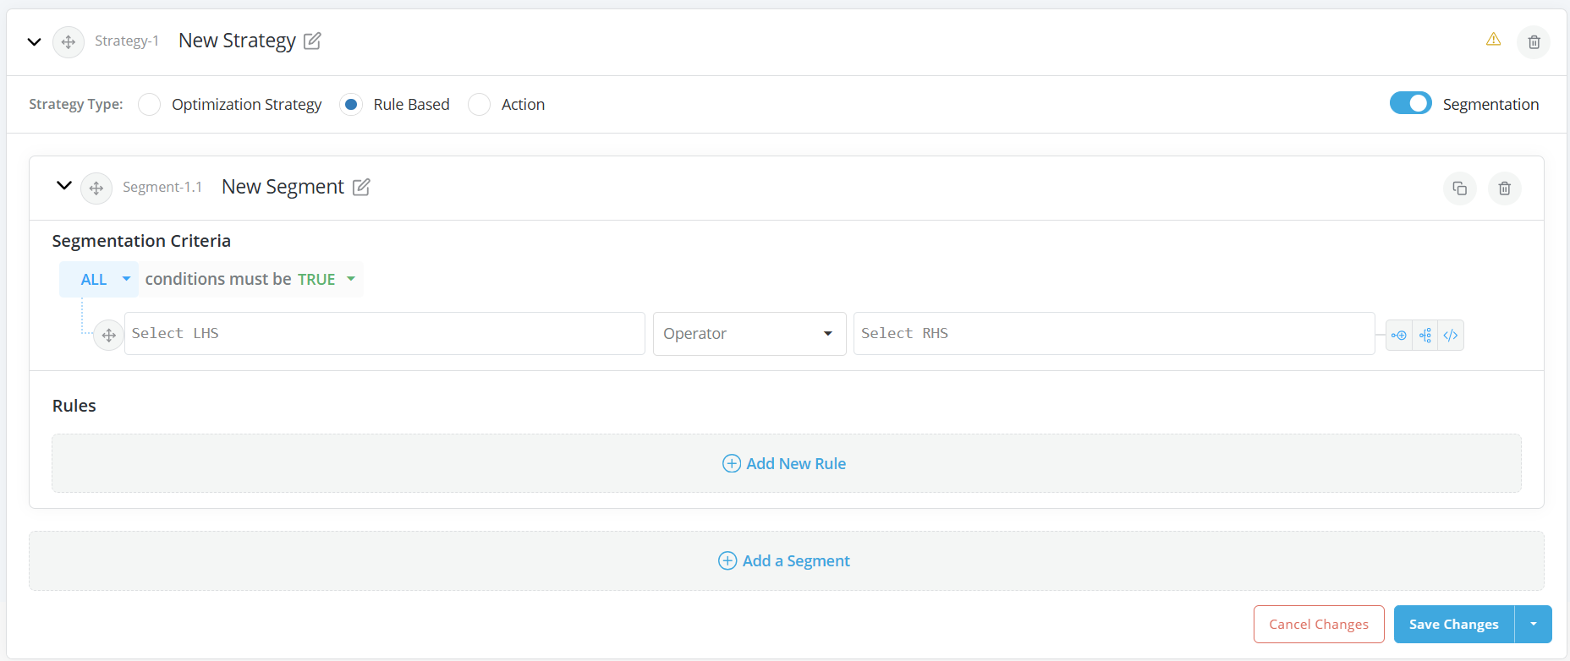The width and height of the screenshot is (1570, 661).
Task: Edit the New Strategy name pencil icon
Action: (312, 41)
